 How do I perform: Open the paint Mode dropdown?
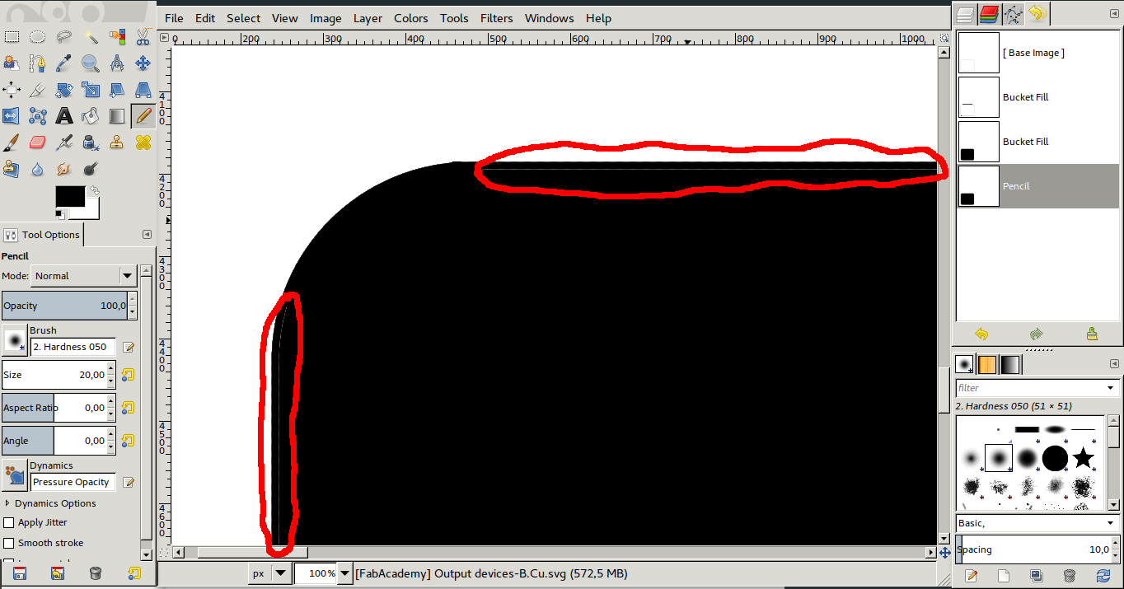(x=82, y=276)
